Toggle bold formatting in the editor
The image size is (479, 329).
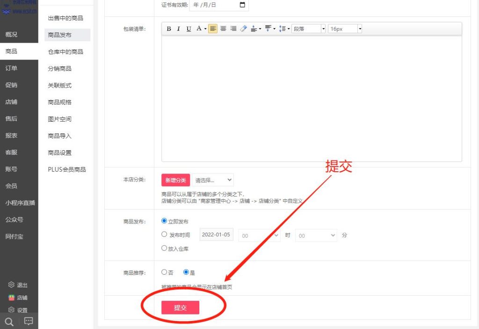[169, 29]
